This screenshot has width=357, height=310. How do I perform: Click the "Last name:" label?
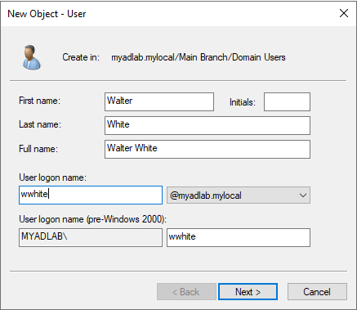pyautogui.click(x=40, y=124)
